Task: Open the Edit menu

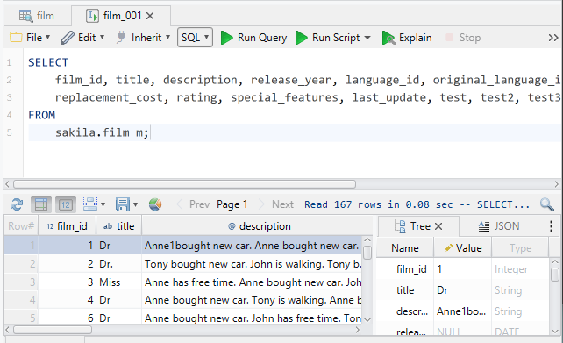Action: (x=82, y=38)
